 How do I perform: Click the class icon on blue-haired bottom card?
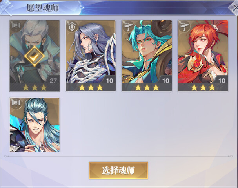coord(16,103)
